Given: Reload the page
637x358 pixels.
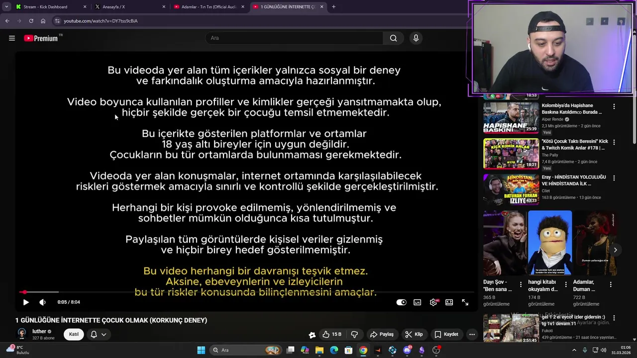Looking at the screenshot, I should pyautogui.click(x=31, y=21).
